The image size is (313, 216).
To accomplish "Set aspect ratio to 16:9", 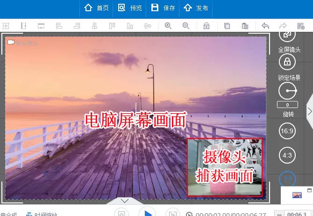I will tap(287, 131).
